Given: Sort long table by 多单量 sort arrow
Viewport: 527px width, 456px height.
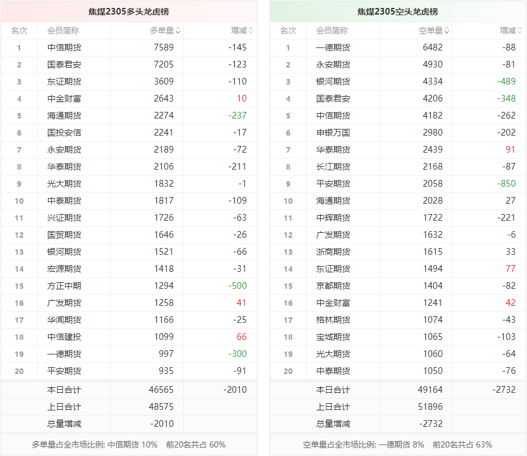Looking at the screenshot, I should [x=178, y=30].
